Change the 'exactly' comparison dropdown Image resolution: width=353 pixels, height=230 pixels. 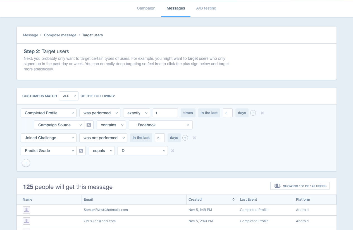(137, 113)
